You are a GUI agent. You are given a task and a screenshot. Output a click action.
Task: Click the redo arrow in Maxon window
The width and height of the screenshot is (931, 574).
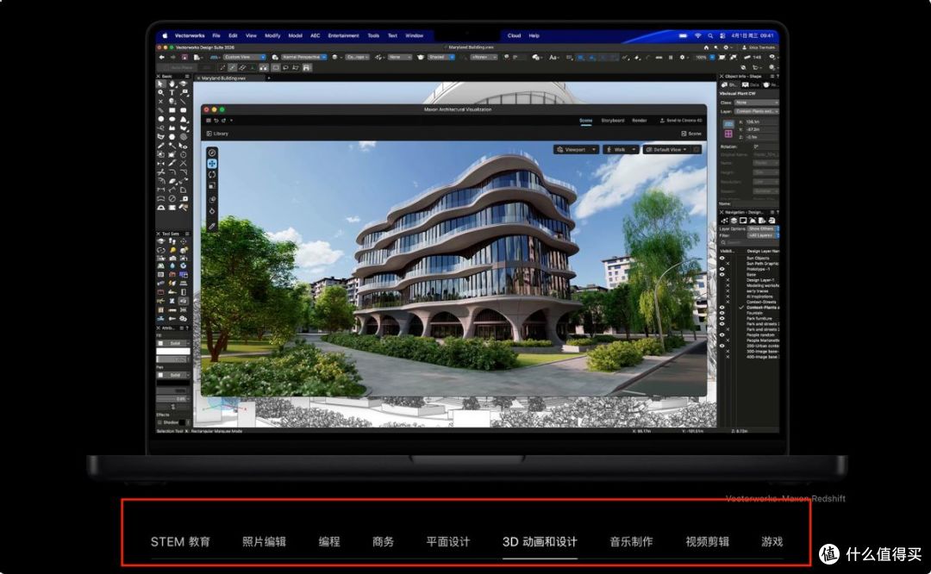224,121
